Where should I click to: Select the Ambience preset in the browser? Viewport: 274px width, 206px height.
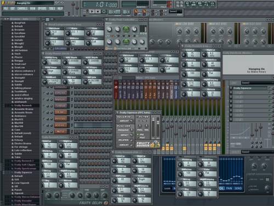coord(20,116)
